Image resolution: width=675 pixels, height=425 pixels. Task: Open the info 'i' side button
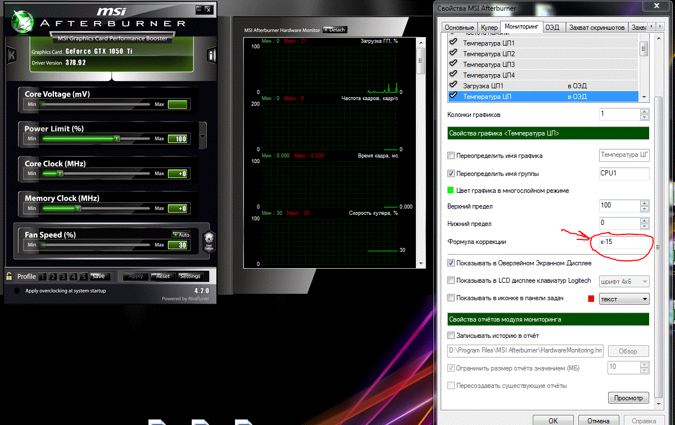211,55
